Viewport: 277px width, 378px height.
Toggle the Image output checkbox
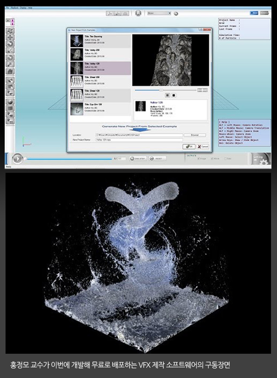pyautogui.click(x=199, y=159)
